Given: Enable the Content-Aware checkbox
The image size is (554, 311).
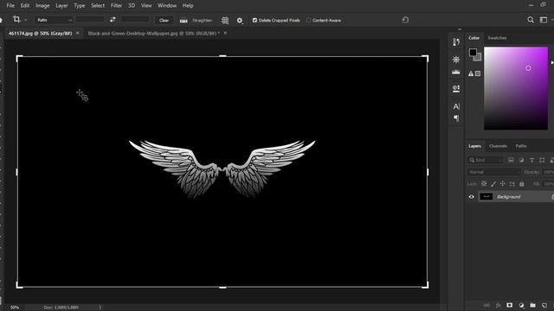Looking at the screenshot, I should click(x=308, y=21).
